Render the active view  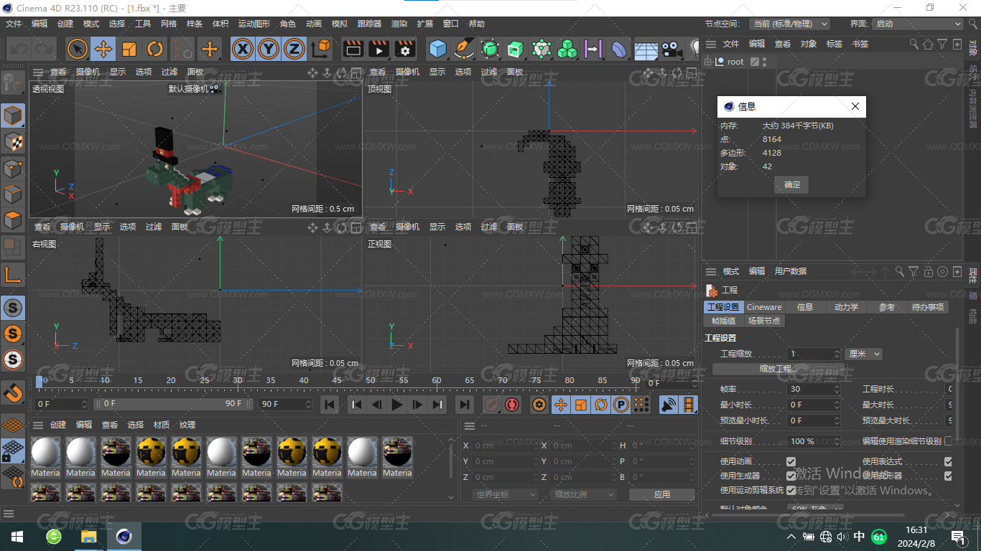pyautogui.click(x=353, y=49)
